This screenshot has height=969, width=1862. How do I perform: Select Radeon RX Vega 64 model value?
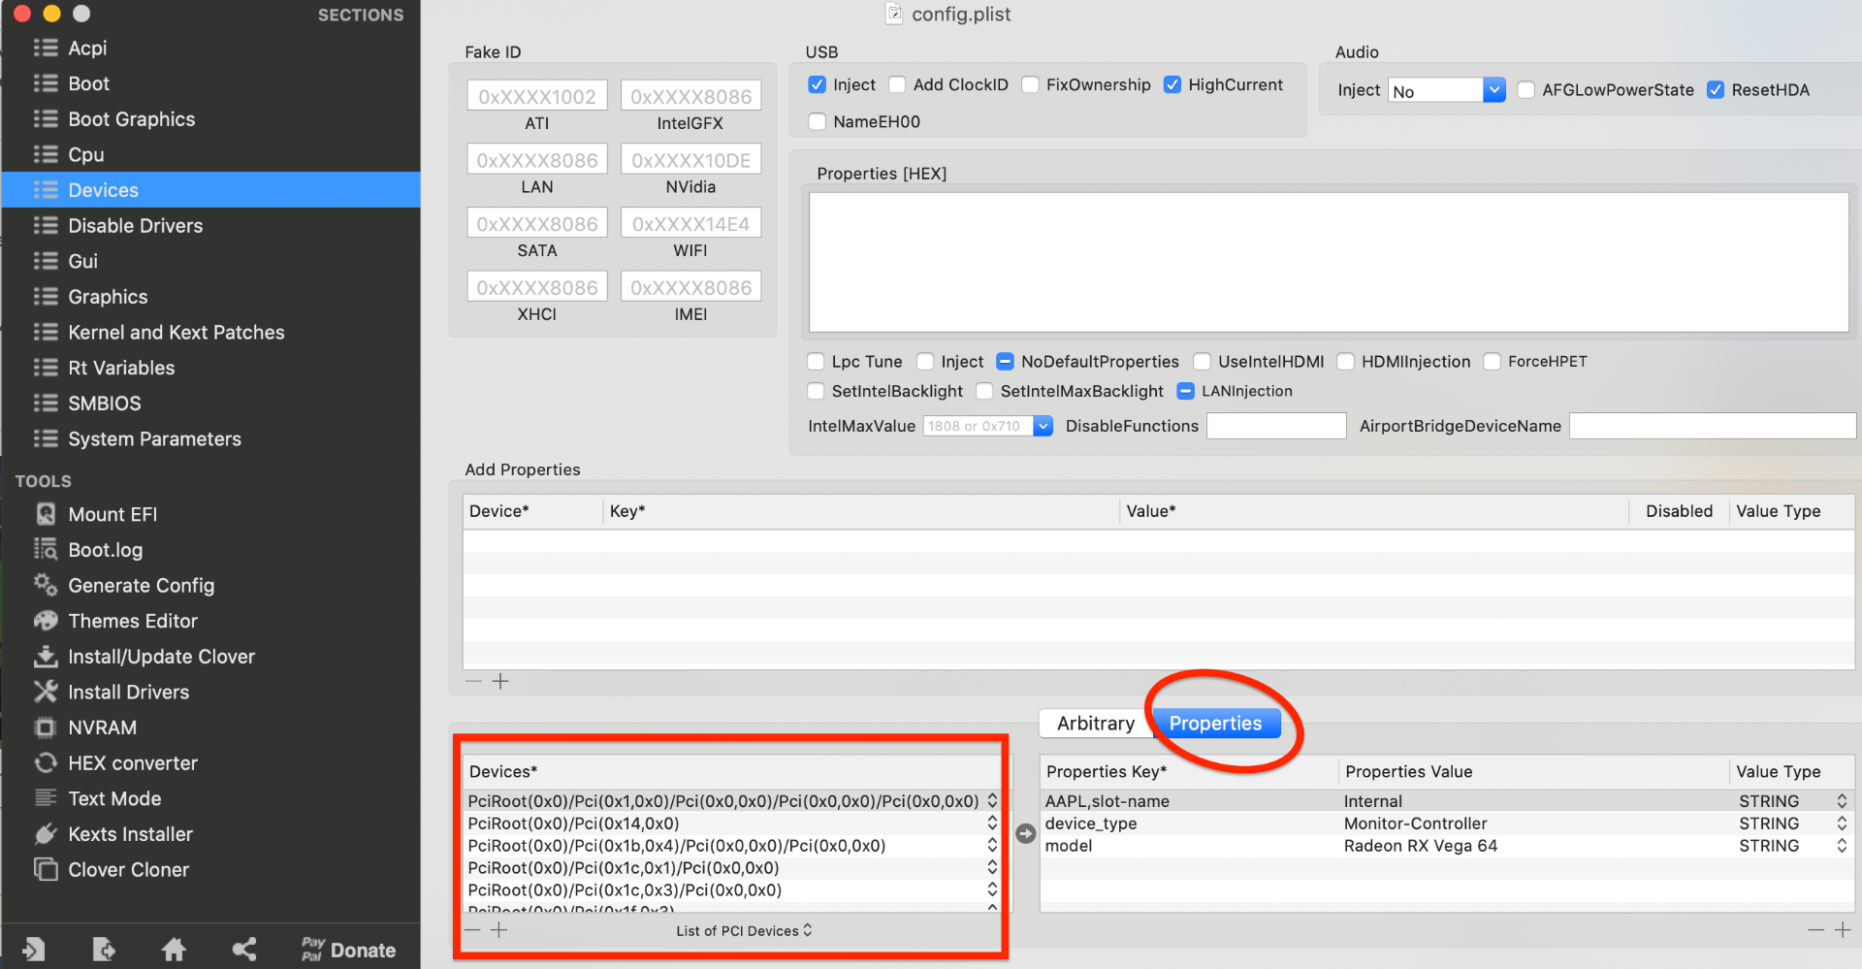[x=1421, y=846]
